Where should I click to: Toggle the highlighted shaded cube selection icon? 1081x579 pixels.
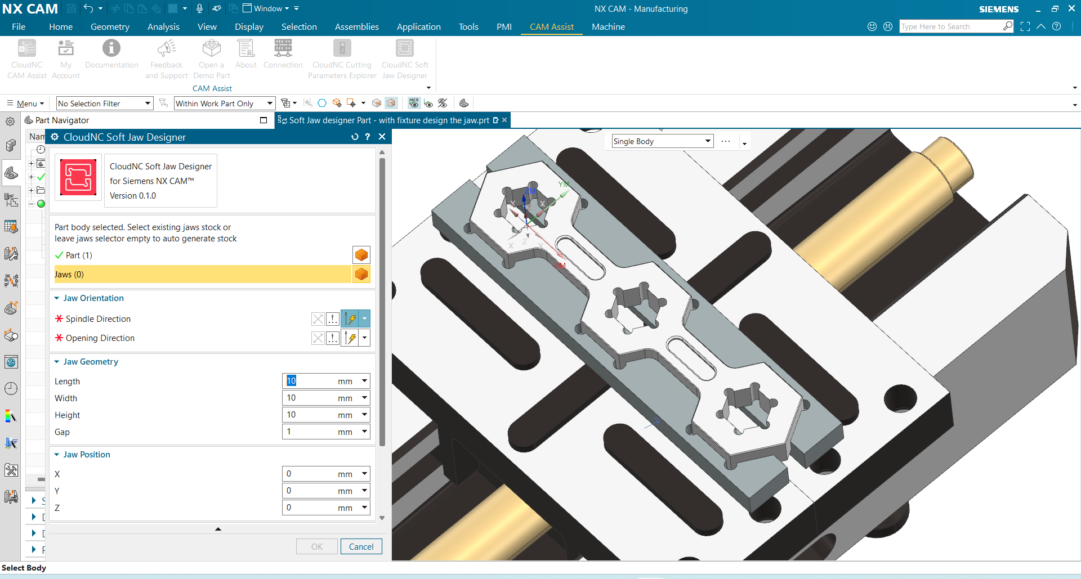391,103
